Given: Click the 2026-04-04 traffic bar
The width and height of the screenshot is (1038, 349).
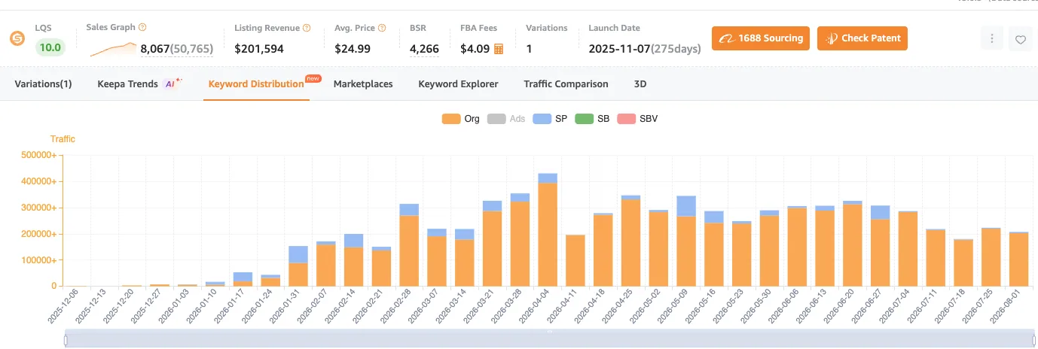Looking at the screenshot, I should [x=548, y=229].
